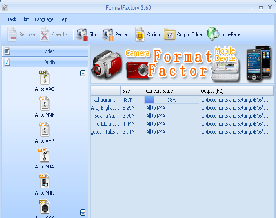Open the Task menu
This screenshot has height=218, width=276.
point(12,19)
